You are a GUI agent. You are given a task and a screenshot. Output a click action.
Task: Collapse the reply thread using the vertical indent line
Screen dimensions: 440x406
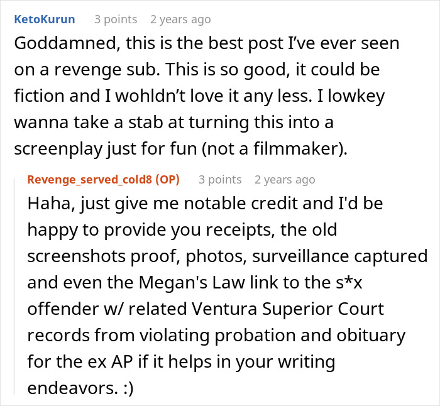coord(14,286)
